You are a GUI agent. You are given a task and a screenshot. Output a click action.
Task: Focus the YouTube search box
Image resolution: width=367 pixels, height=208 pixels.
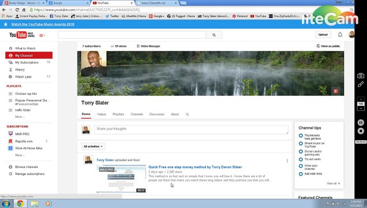tap(132, 35)
